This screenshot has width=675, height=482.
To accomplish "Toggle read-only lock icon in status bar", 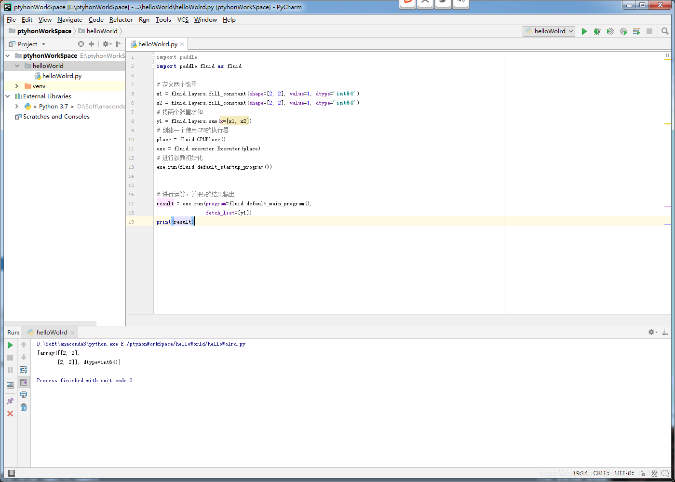I will pos(643,473).
